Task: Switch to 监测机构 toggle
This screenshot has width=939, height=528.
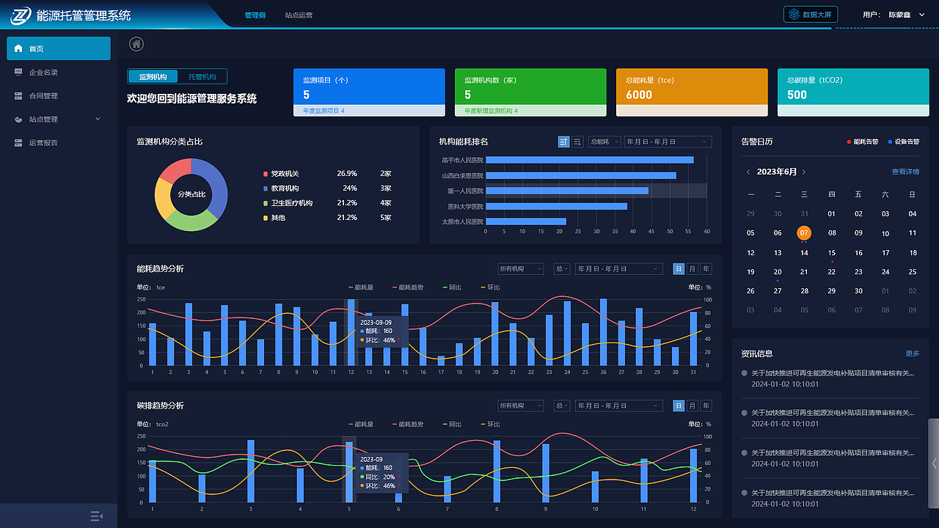Action: click(153, 76)
